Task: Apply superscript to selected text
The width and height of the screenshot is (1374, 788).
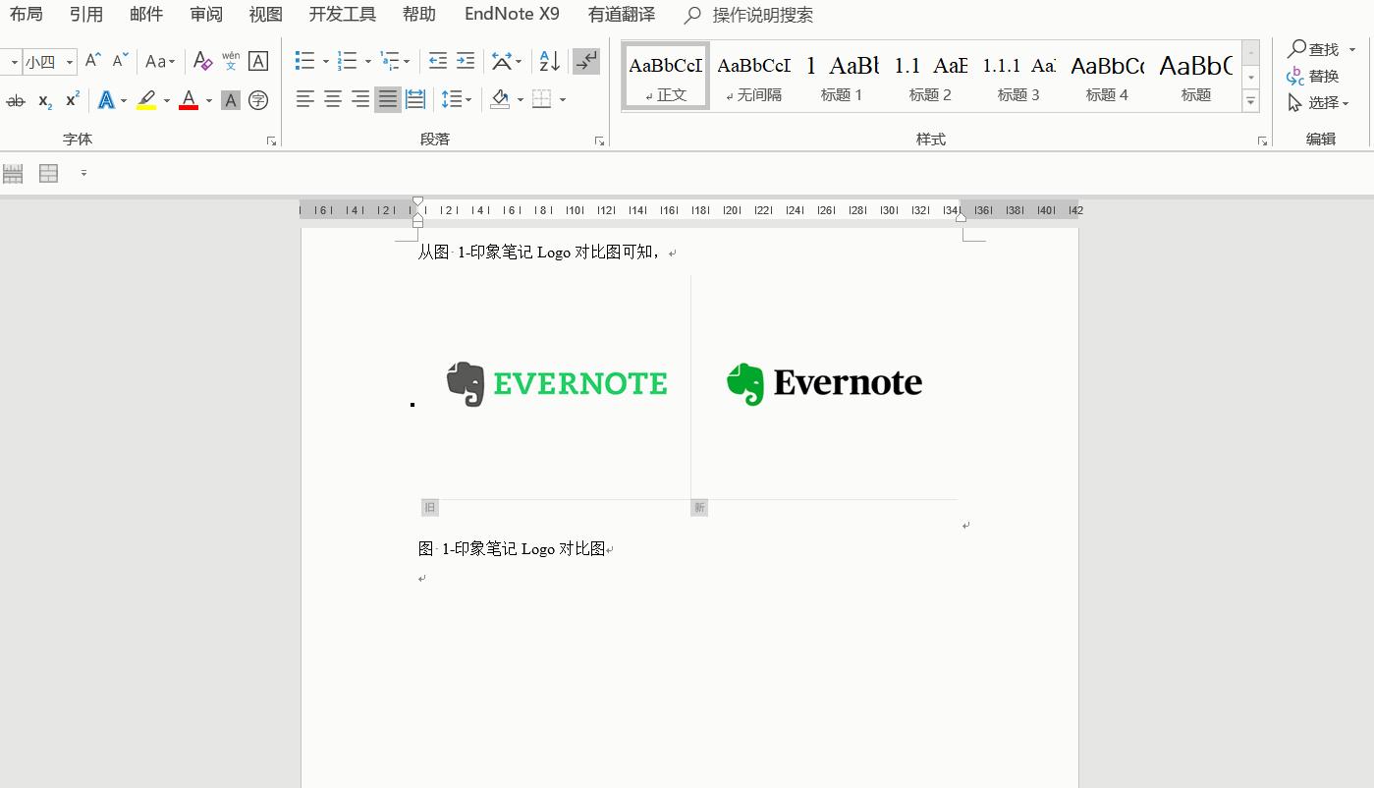Action: pos(70,100)
